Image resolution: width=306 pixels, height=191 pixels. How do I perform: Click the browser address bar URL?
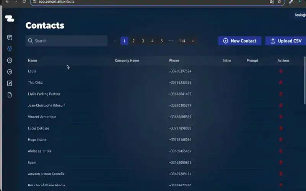[57, 2]
